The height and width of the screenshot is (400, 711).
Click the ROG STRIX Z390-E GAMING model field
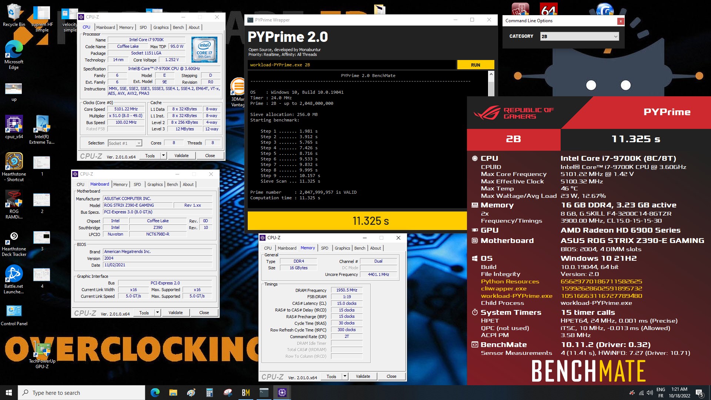[138, 205]
